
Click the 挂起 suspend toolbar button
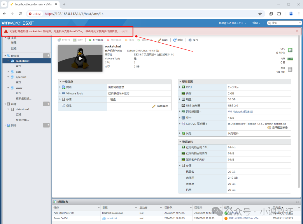point(129,40)
